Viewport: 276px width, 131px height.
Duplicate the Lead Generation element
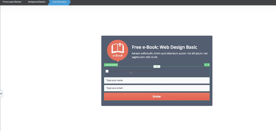(x=205, y=65)
